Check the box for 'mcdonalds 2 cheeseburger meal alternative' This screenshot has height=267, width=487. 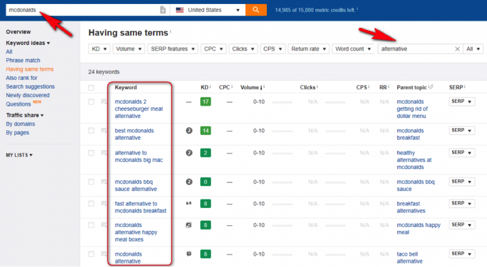point(91,101)
